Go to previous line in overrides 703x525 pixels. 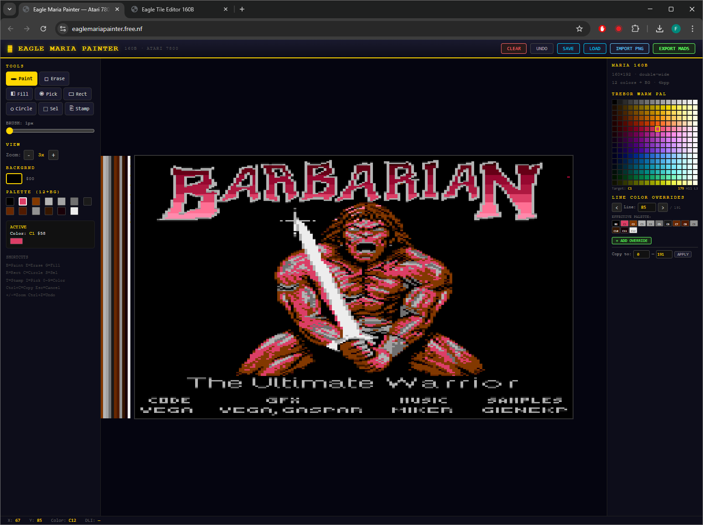(x=616, y=207)
